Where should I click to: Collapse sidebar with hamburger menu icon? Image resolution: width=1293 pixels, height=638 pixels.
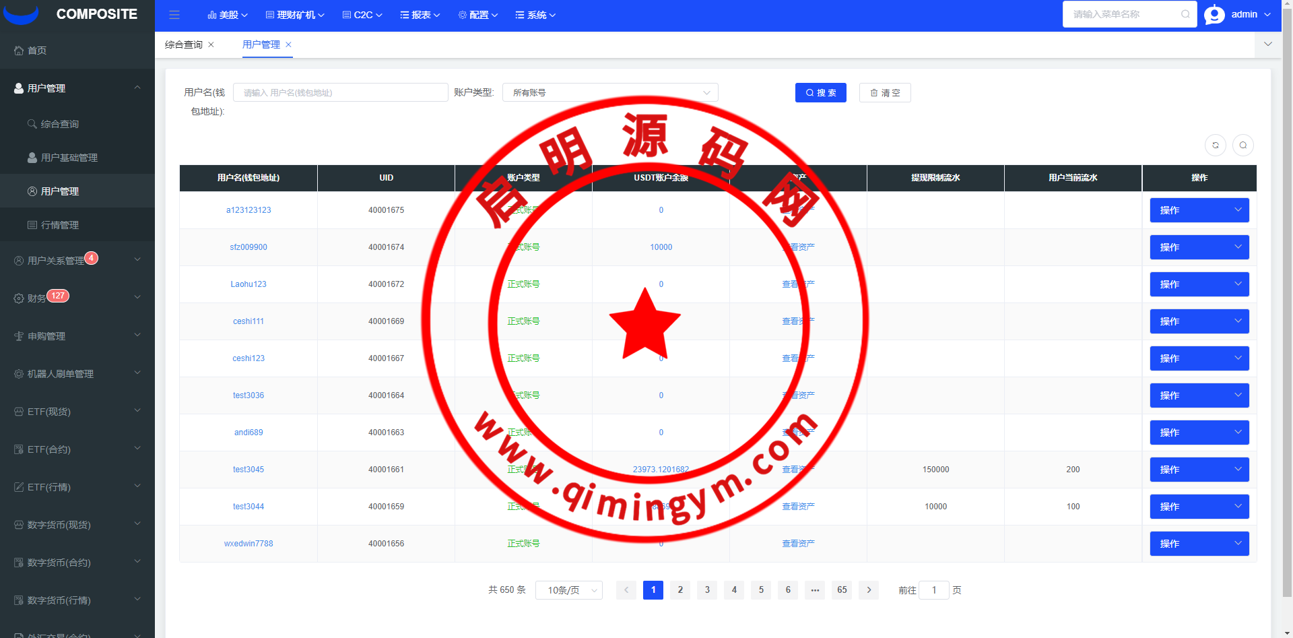(174, 15)
